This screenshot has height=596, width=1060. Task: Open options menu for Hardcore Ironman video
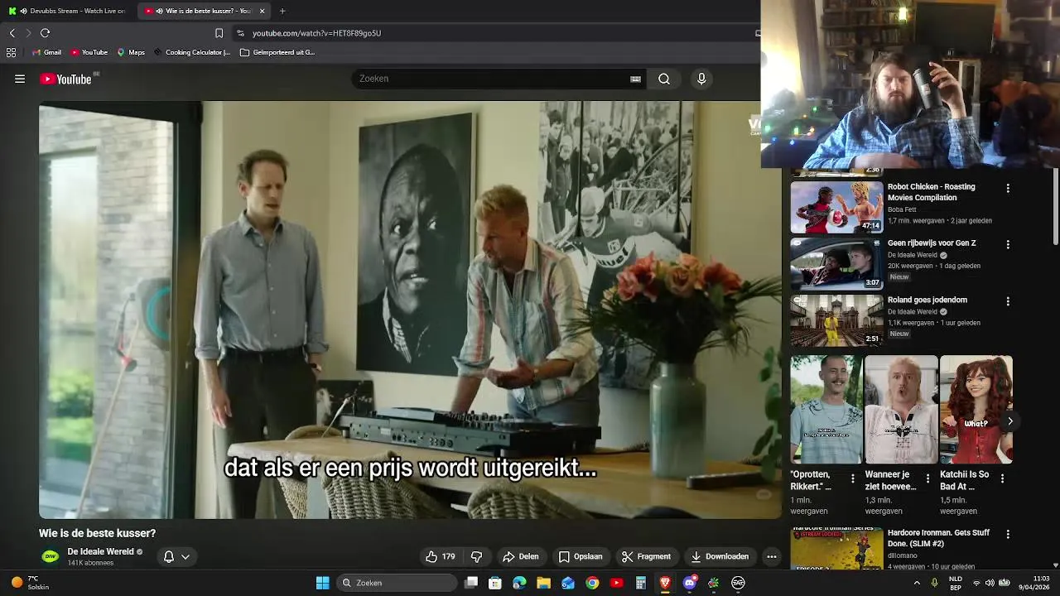[1008, 535]
